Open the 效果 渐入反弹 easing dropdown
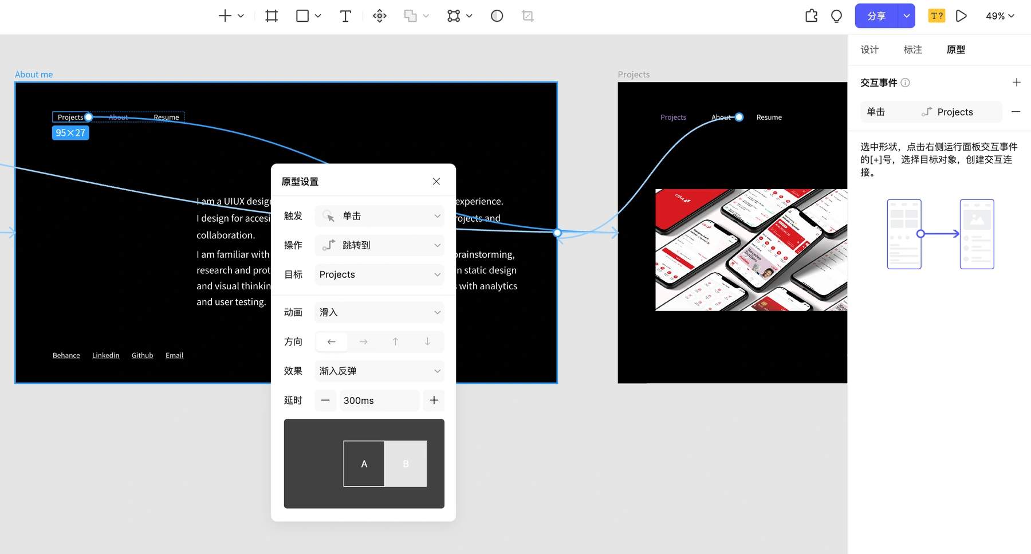This screenshot has width=1031, height=554. click(x=380, y=371)
